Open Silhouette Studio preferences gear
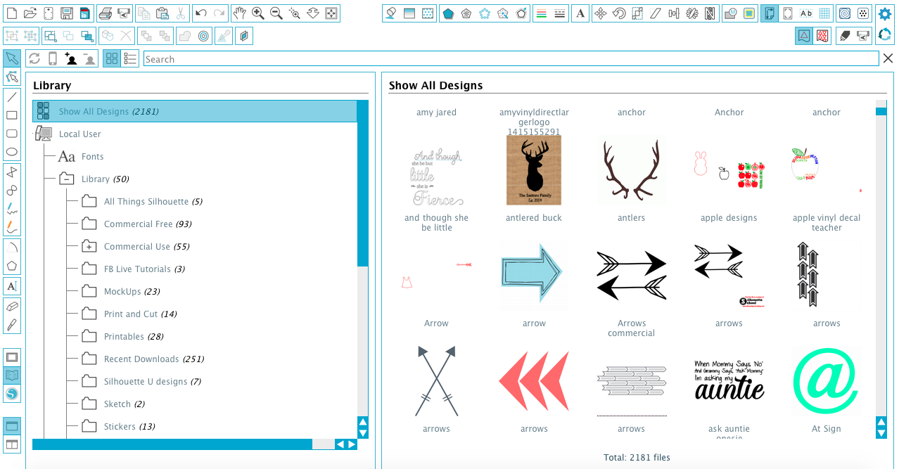 (x=884, y=12)
